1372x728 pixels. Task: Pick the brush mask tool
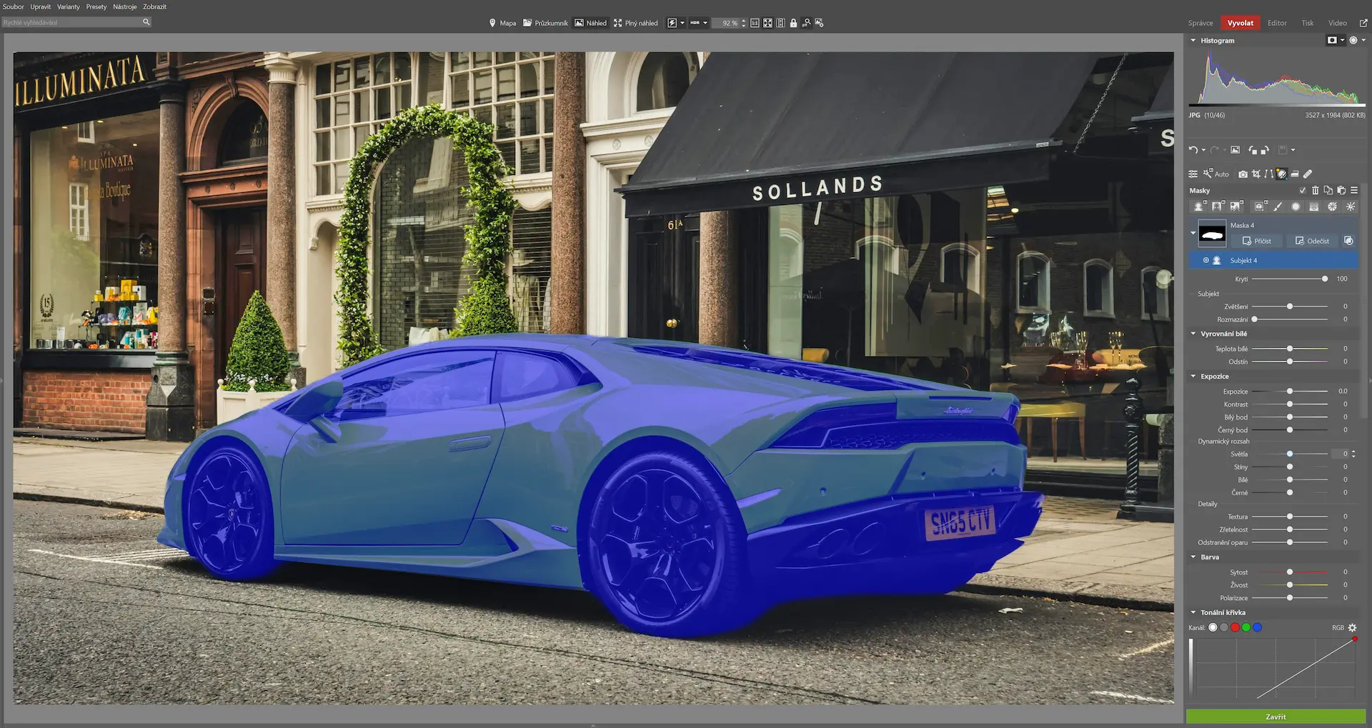[x=1278, y=206]
